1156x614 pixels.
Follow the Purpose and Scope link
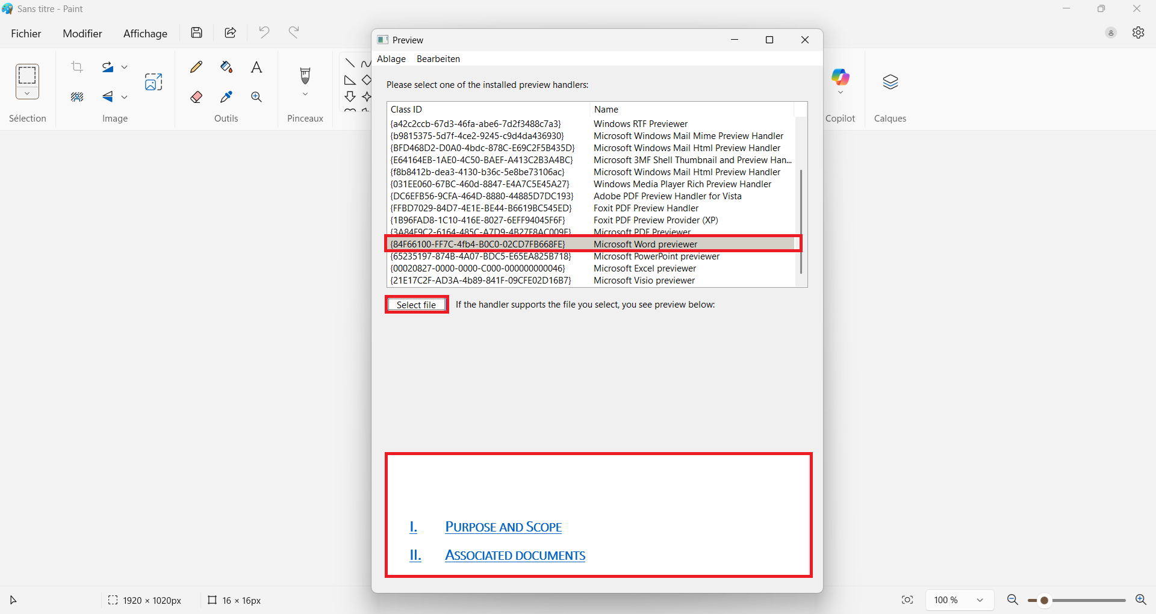[503, 527]
